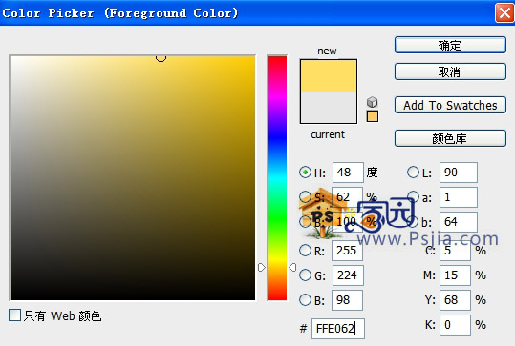Enable the 只有 Web 颜色 checkbox

(x=14, y=315)
